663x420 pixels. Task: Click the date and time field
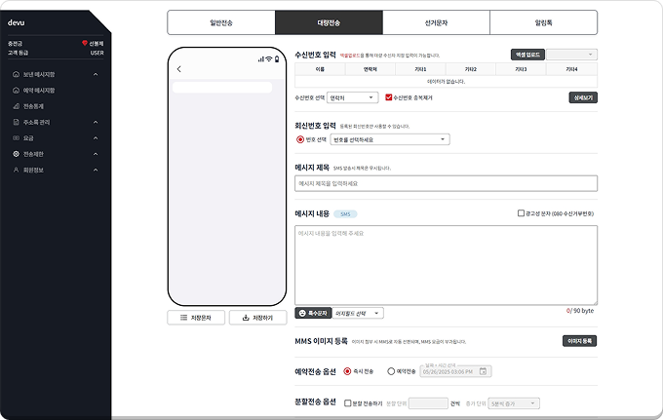click(455, 372)
